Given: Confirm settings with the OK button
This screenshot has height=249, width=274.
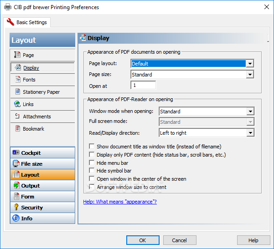Looking at the screenshot, I should coord(143,240).
